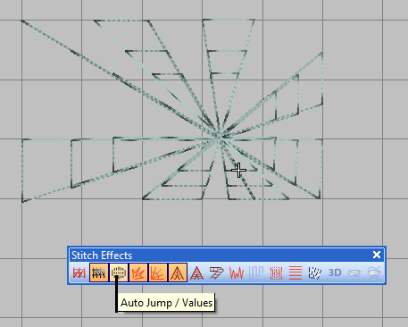Select the red striped number-seven icon
The width and height of the screenshot is (408, 327).
tap(217, 272)
